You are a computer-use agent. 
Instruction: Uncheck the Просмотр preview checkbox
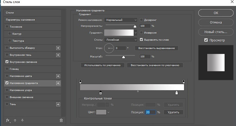click(206, 40)
